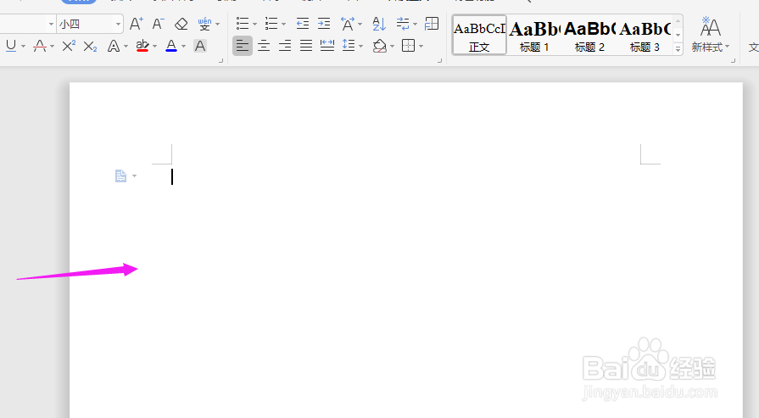
Task: Expand Chinese layout dropdown arrow
Action: coord(360,24)
